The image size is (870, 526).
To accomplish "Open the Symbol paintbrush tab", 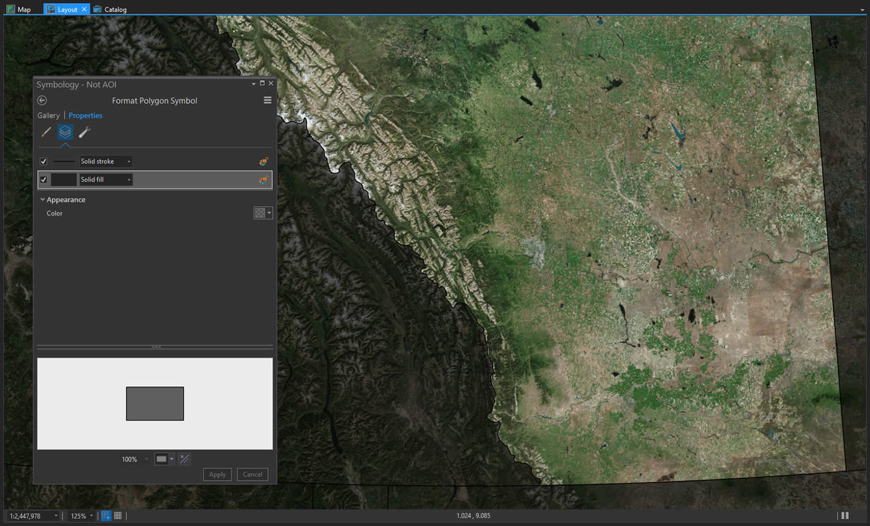I will [46, 132].
